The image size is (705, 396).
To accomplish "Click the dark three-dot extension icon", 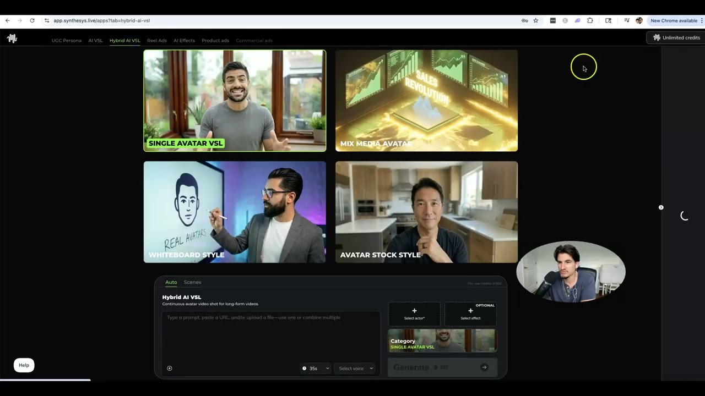I will [x=552, y=20].
